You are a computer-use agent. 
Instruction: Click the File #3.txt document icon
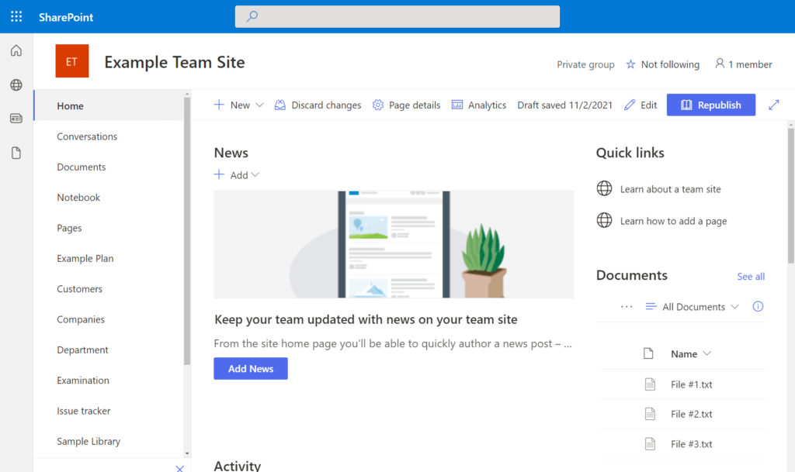[650, 444]
